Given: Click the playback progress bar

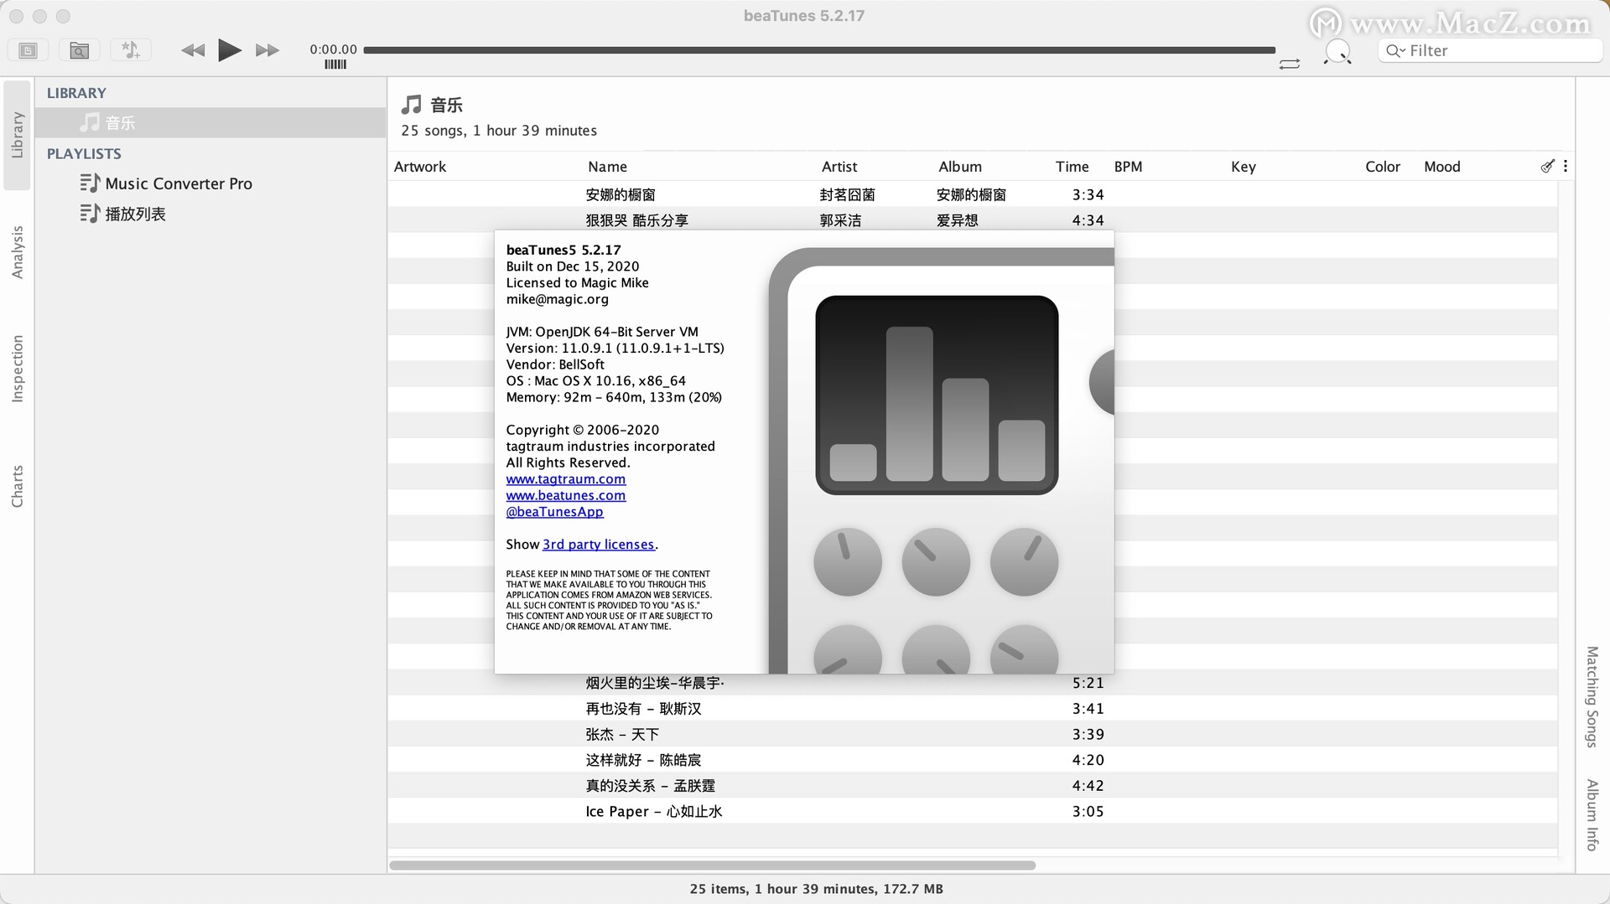Looking at the screenshot, I should click(x=820, y=49).
